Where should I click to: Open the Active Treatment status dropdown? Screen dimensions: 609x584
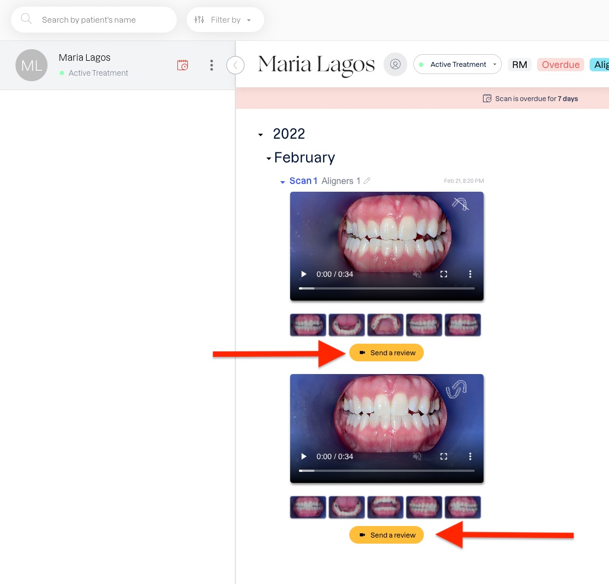(458, 65)
